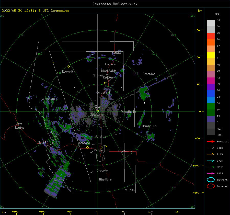
Task: Click the cyan 27ZW arrow icon
Action: pos(211,161)
